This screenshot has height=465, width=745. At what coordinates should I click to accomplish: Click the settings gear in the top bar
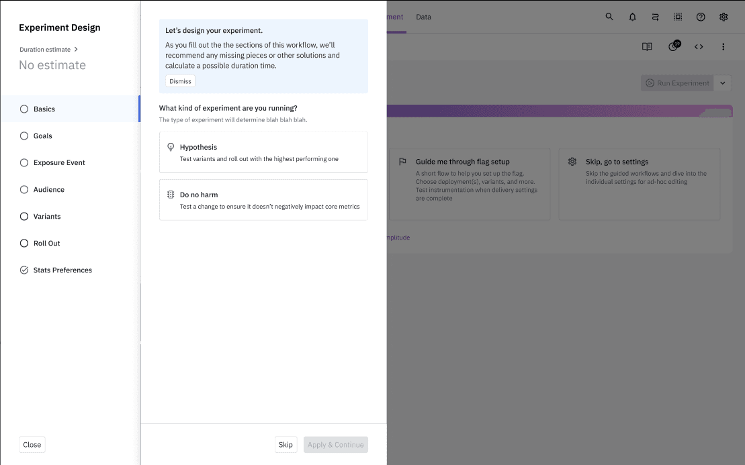click(724, 17)
